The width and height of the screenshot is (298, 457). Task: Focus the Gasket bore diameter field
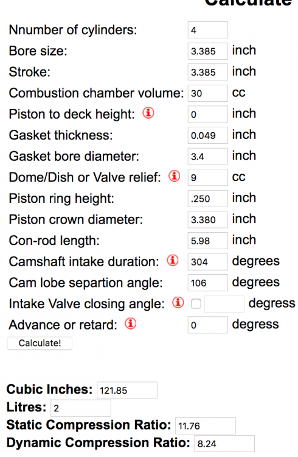coord(208,156)
